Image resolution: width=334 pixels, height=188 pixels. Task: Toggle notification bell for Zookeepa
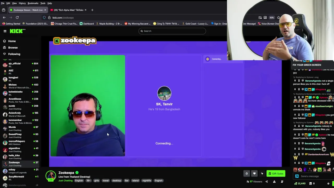click(247, 174)
